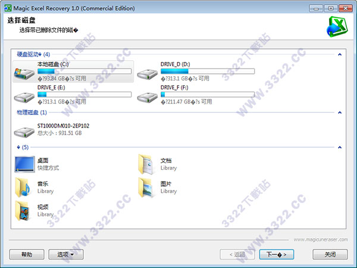Choose the 音乐 music library icon
The width and height of the screenshot is (357, 268).
pyautogui.click(x=23, y=188)
